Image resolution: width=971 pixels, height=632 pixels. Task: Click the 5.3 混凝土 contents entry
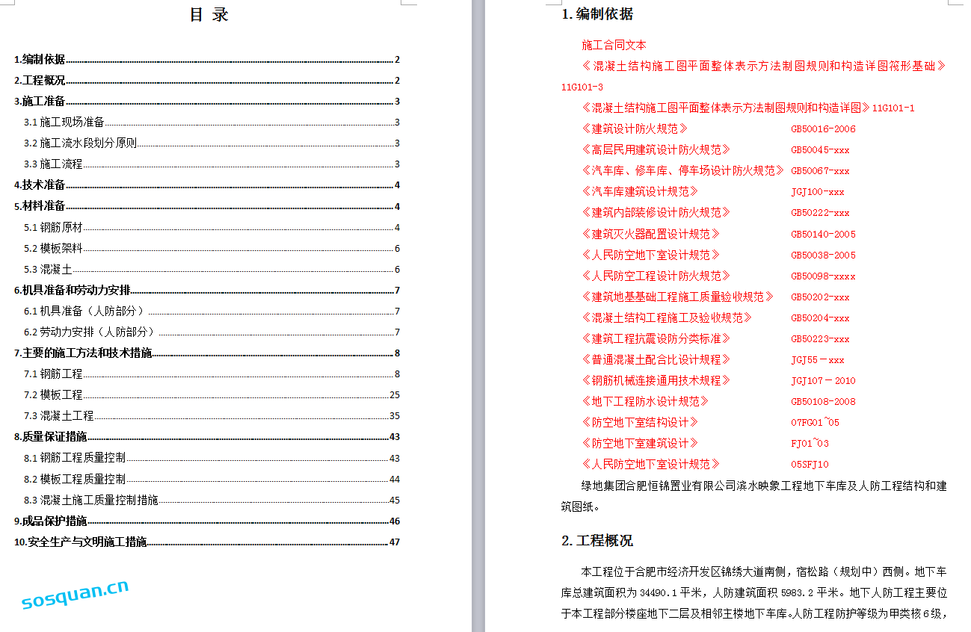point(48,270)
